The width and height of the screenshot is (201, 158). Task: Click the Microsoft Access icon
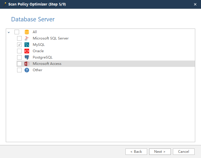[x=27, y=64]
